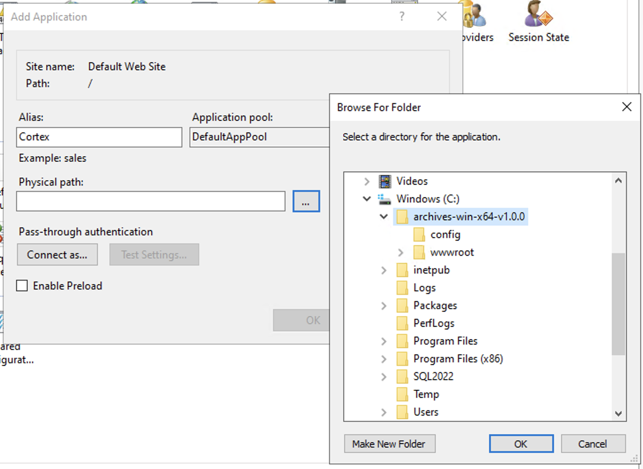
Task: Collapse the Windows (C:) drive node
Action: coord(367,199)
